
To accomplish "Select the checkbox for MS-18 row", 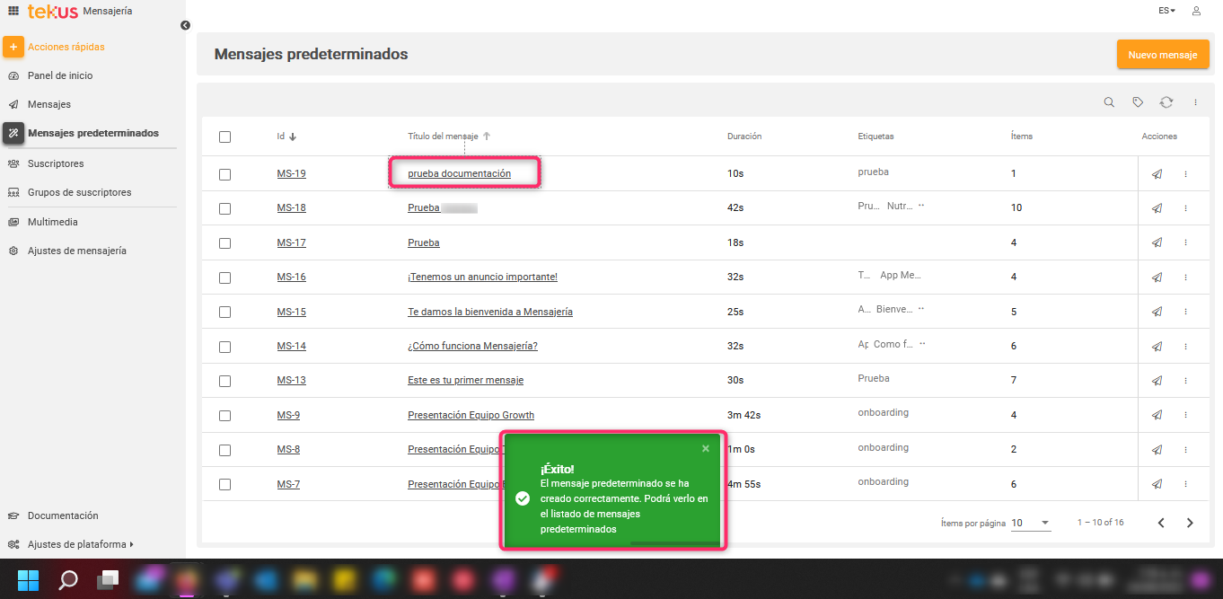I will coord(224,208).
